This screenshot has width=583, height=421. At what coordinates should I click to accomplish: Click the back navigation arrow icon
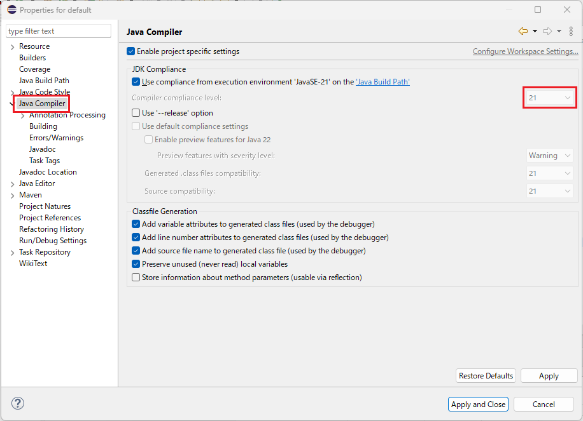coord(523,30)
